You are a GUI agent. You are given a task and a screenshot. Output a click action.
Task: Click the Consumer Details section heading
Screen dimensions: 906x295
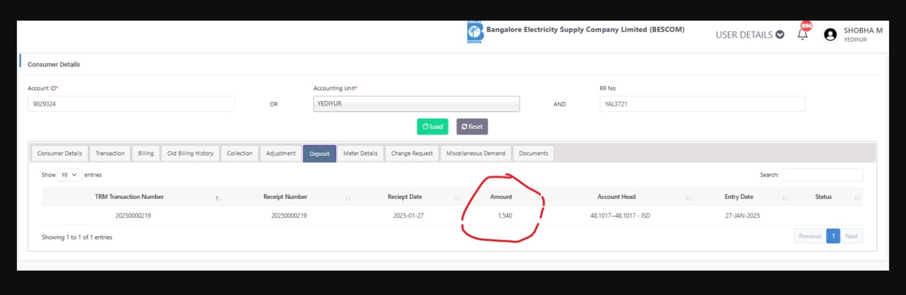point(54,64)
